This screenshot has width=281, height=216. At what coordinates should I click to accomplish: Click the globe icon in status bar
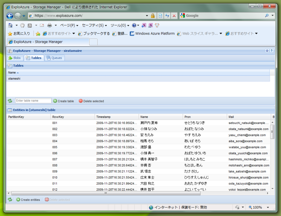151,208
